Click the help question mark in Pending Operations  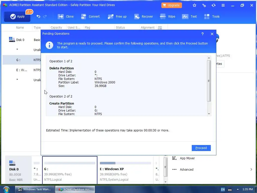[203, 34]
